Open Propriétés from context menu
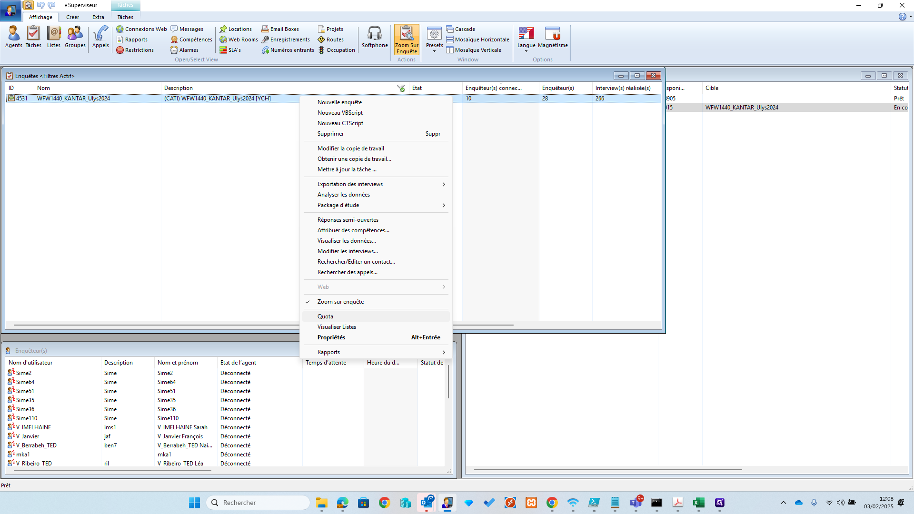Image resolution: width=914 pixels, height=514 pixels. [x=376, y=337]
